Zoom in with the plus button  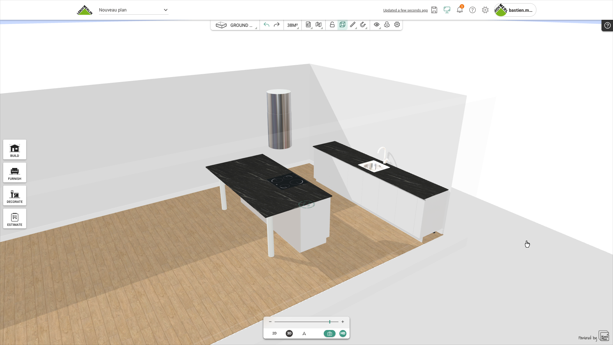click(343, 322)
